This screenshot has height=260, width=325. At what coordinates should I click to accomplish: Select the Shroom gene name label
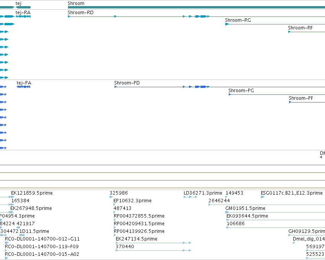point(76,3)
